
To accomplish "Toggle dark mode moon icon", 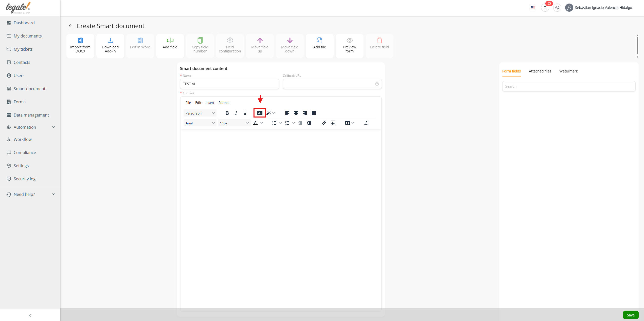I will click(x=557, y=8).
